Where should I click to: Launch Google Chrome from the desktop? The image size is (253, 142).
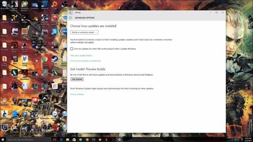pyautogui.click(x=45, y=60)
